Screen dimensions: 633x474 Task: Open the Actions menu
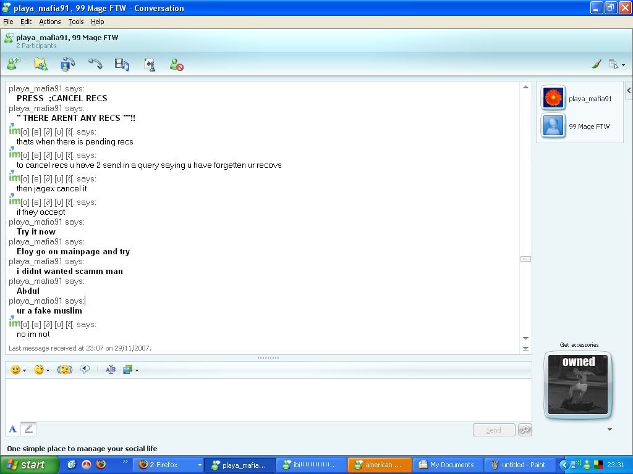(x=50, y=22)
